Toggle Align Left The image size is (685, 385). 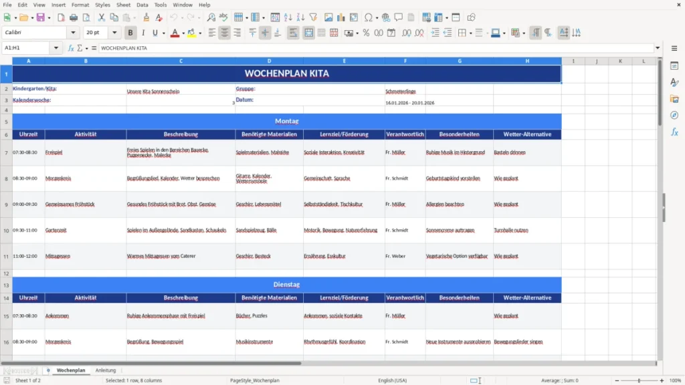(x=212, y=33)
